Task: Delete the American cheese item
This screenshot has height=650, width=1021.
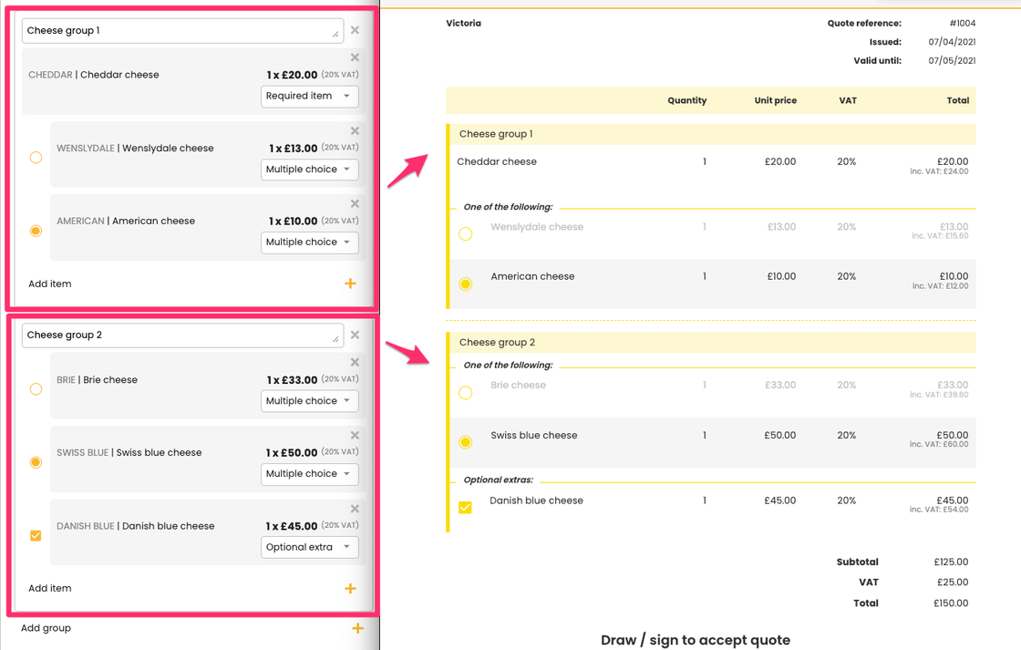Action: point(355,204)
